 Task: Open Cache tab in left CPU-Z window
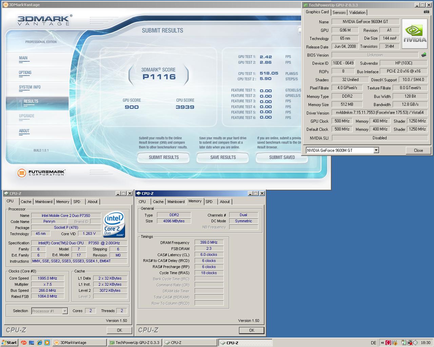tap(26, 202)
